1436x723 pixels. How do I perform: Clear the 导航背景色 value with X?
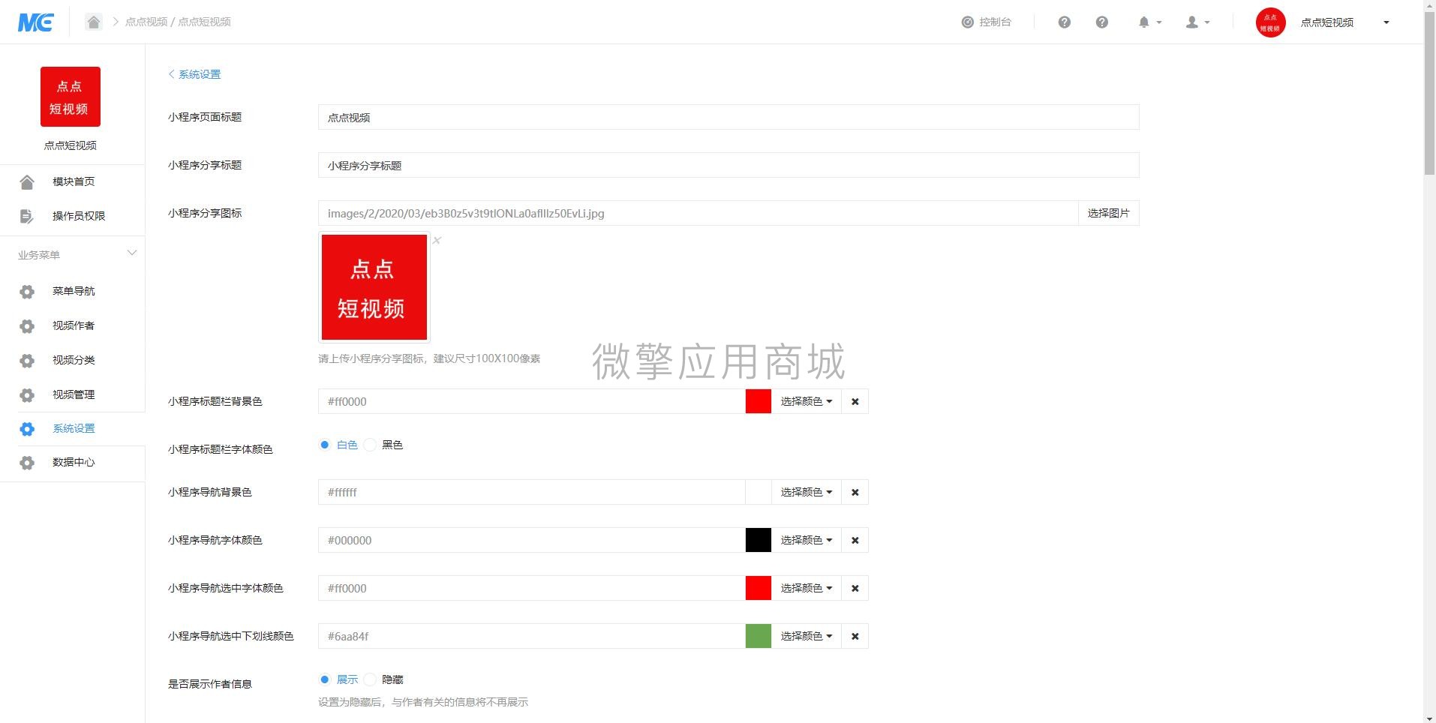[x=855, y=492]
